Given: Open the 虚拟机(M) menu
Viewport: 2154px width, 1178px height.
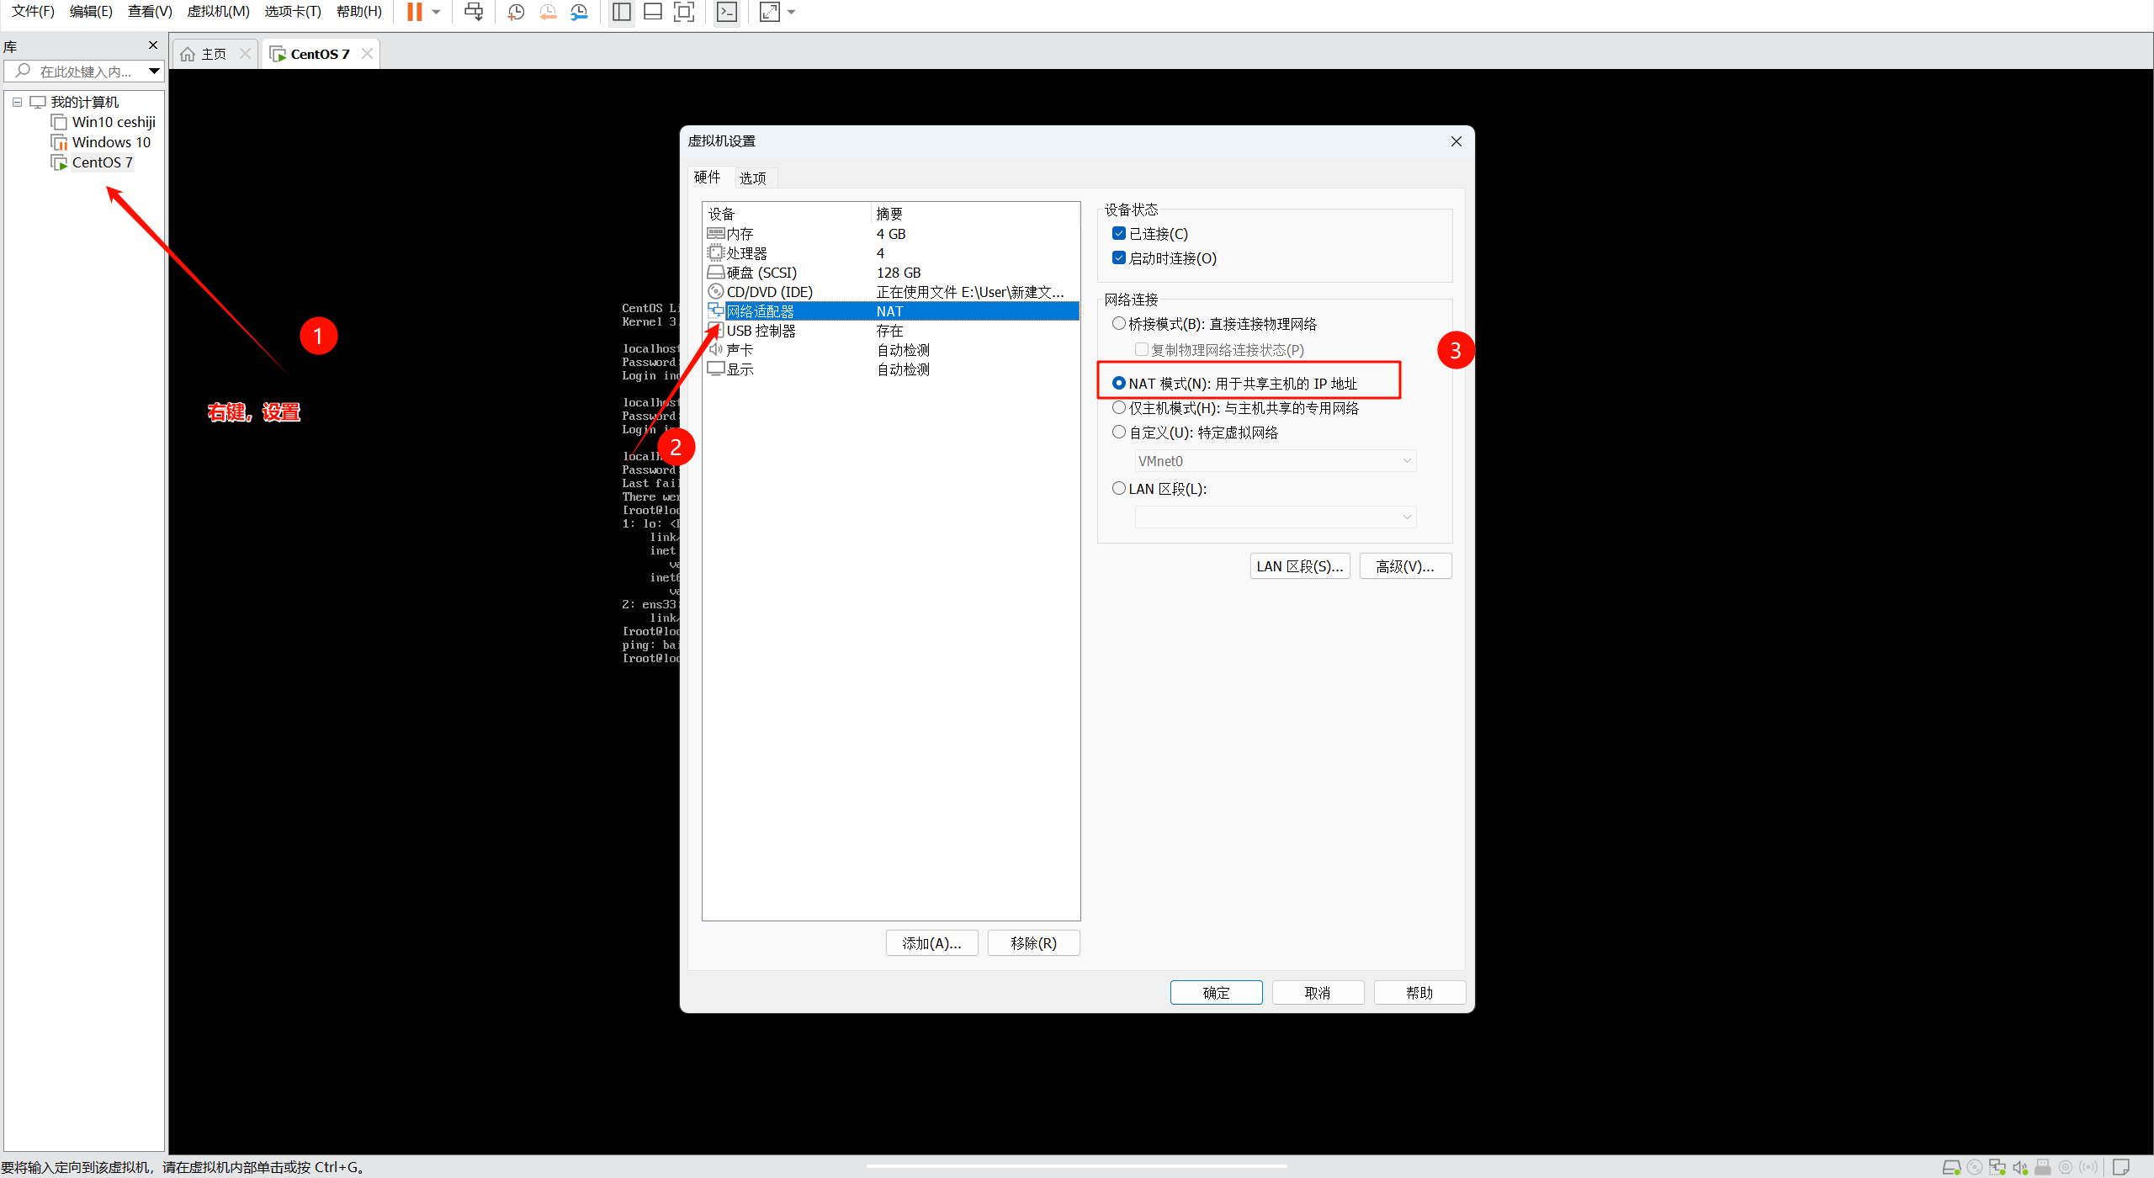Looking at the screenshot, I should [218, 12].
